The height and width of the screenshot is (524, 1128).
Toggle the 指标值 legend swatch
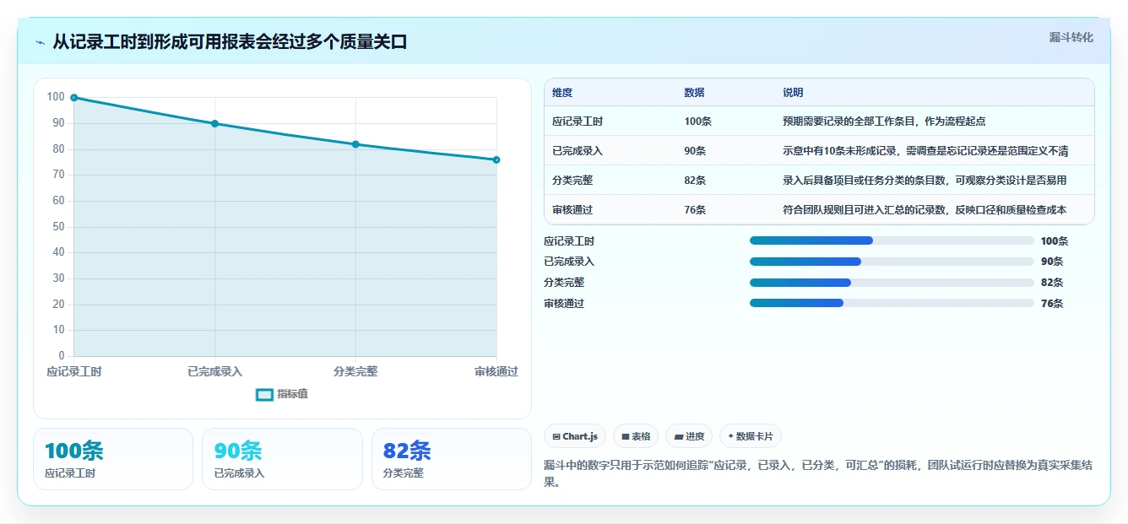264,394
